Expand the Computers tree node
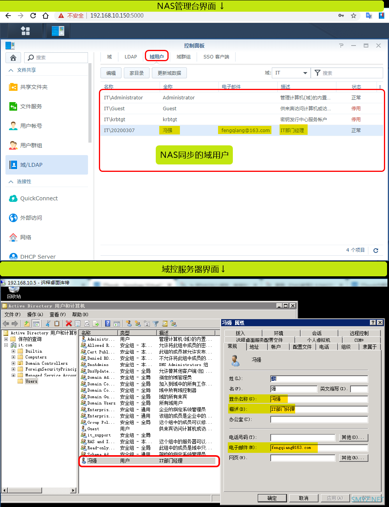This screenshot has width=389, height=507. (13, 357)
